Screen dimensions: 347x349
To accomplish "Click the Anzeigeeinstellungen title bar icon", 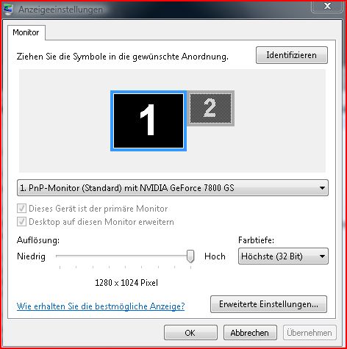I will pos(8,10).
